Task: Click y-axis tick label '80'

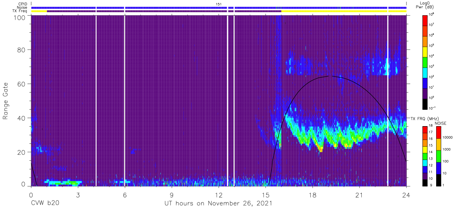Action: 22,49
